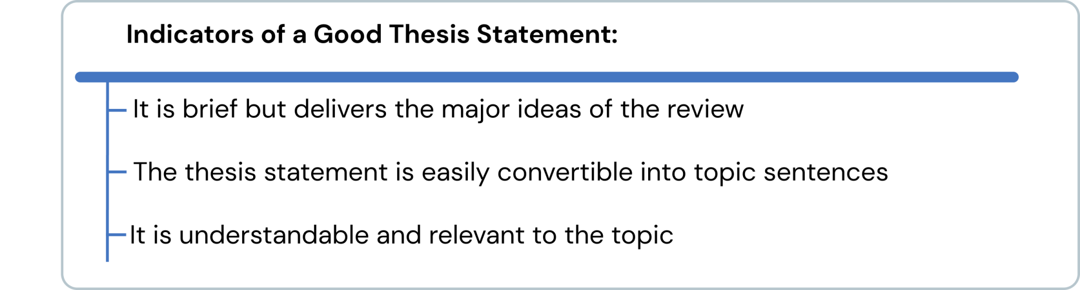Select the line starting 'It is brief'

click(438, 109)
